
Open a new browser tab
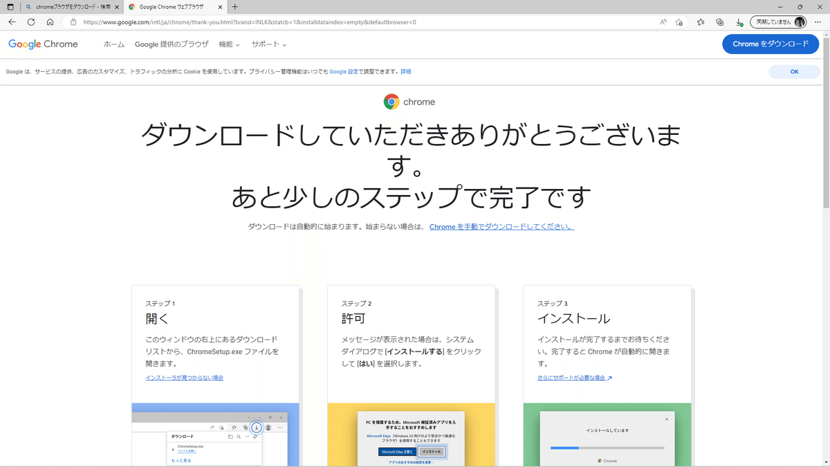(235, 7)
